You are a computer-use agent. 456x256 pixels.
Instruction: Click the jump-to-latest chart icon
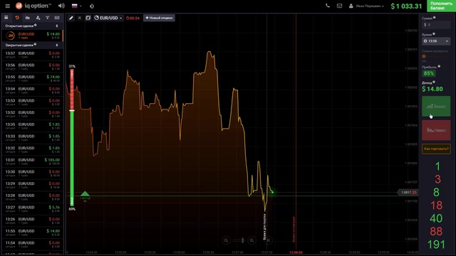[269, 240]
